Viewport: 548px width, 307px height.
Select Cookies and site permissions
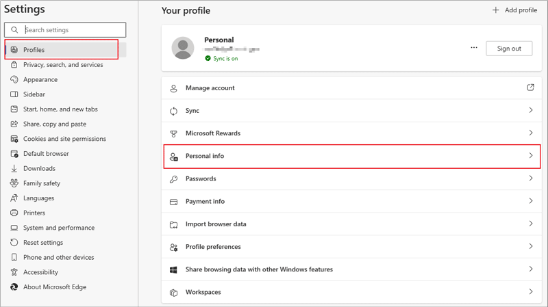[65, 139]
